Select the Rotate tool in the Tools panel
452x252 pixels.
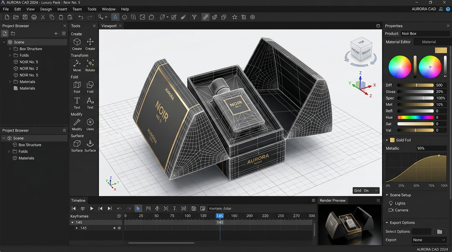[90, 65]
